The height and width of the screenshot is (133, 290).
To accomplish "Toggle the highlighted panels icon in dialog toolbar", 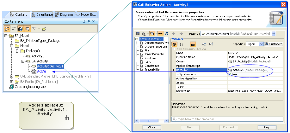I will point(152,34).
